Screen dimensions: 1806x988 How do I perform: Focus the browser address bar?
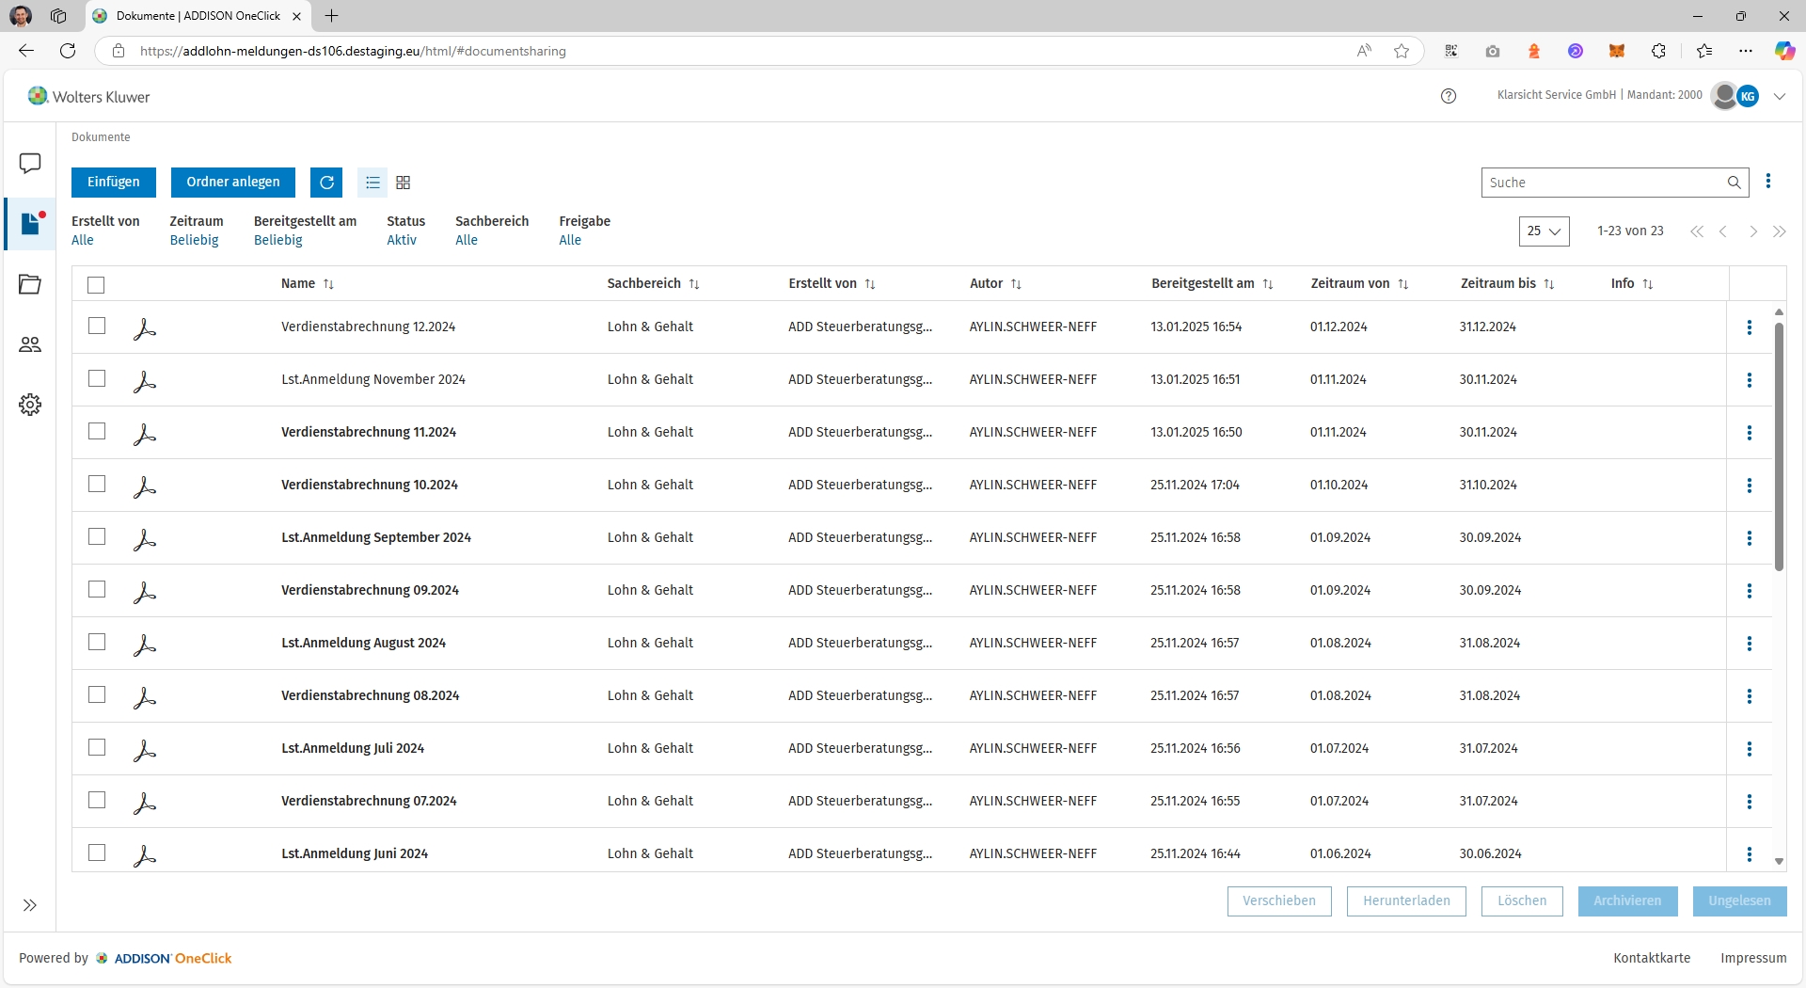point(734,51)
